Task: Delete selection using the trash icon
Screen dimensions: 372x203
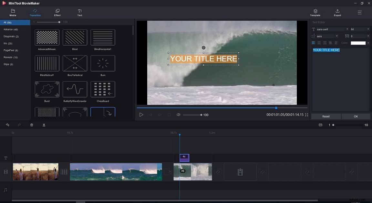Action: (31, 125)
